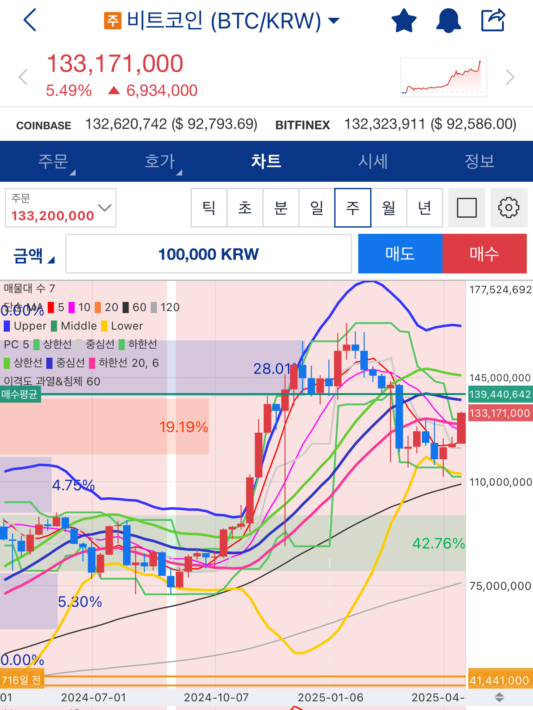Viewport: 533px width, 710px height.
Task: Tap the red MA 5 legend swatch
Action: point(51,307)
